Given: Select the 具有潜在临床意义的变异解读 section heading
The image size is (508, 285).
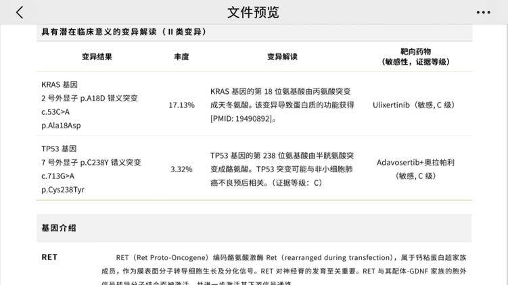Looking at the screenshot, I should [124, 32].
